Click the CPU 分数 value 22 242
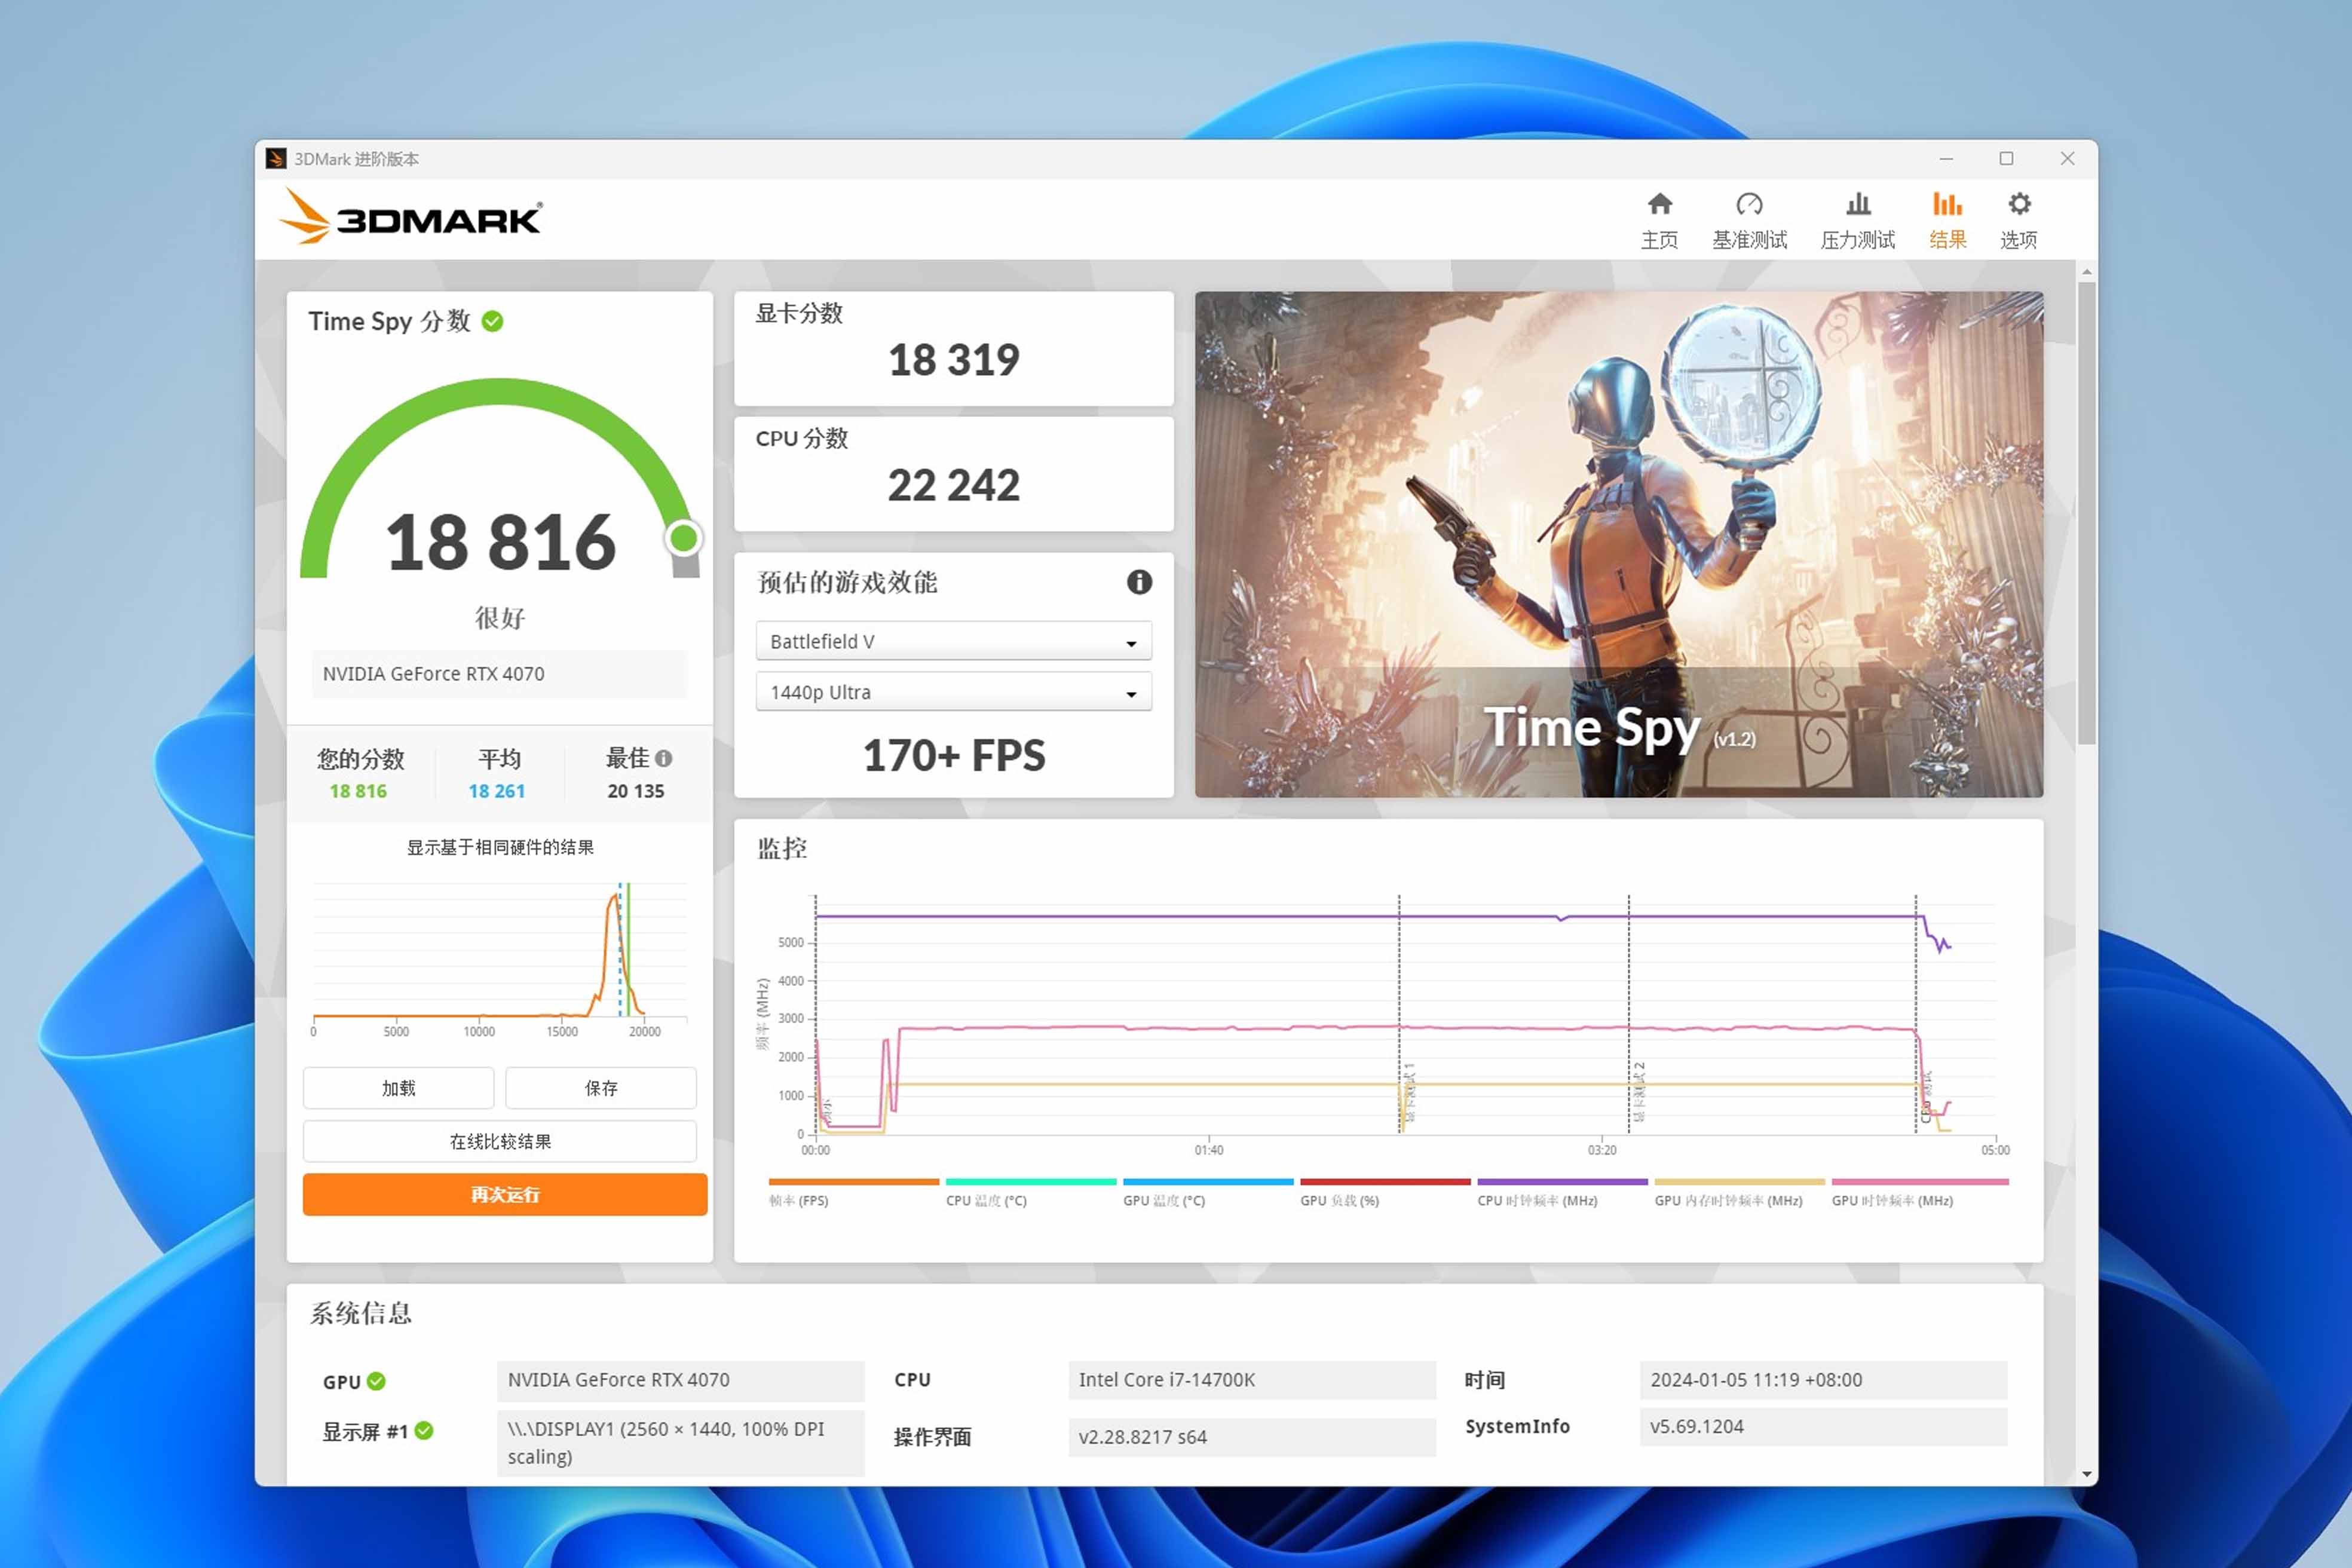Viewport: 2352px width, 1568px height. [953, 486]
